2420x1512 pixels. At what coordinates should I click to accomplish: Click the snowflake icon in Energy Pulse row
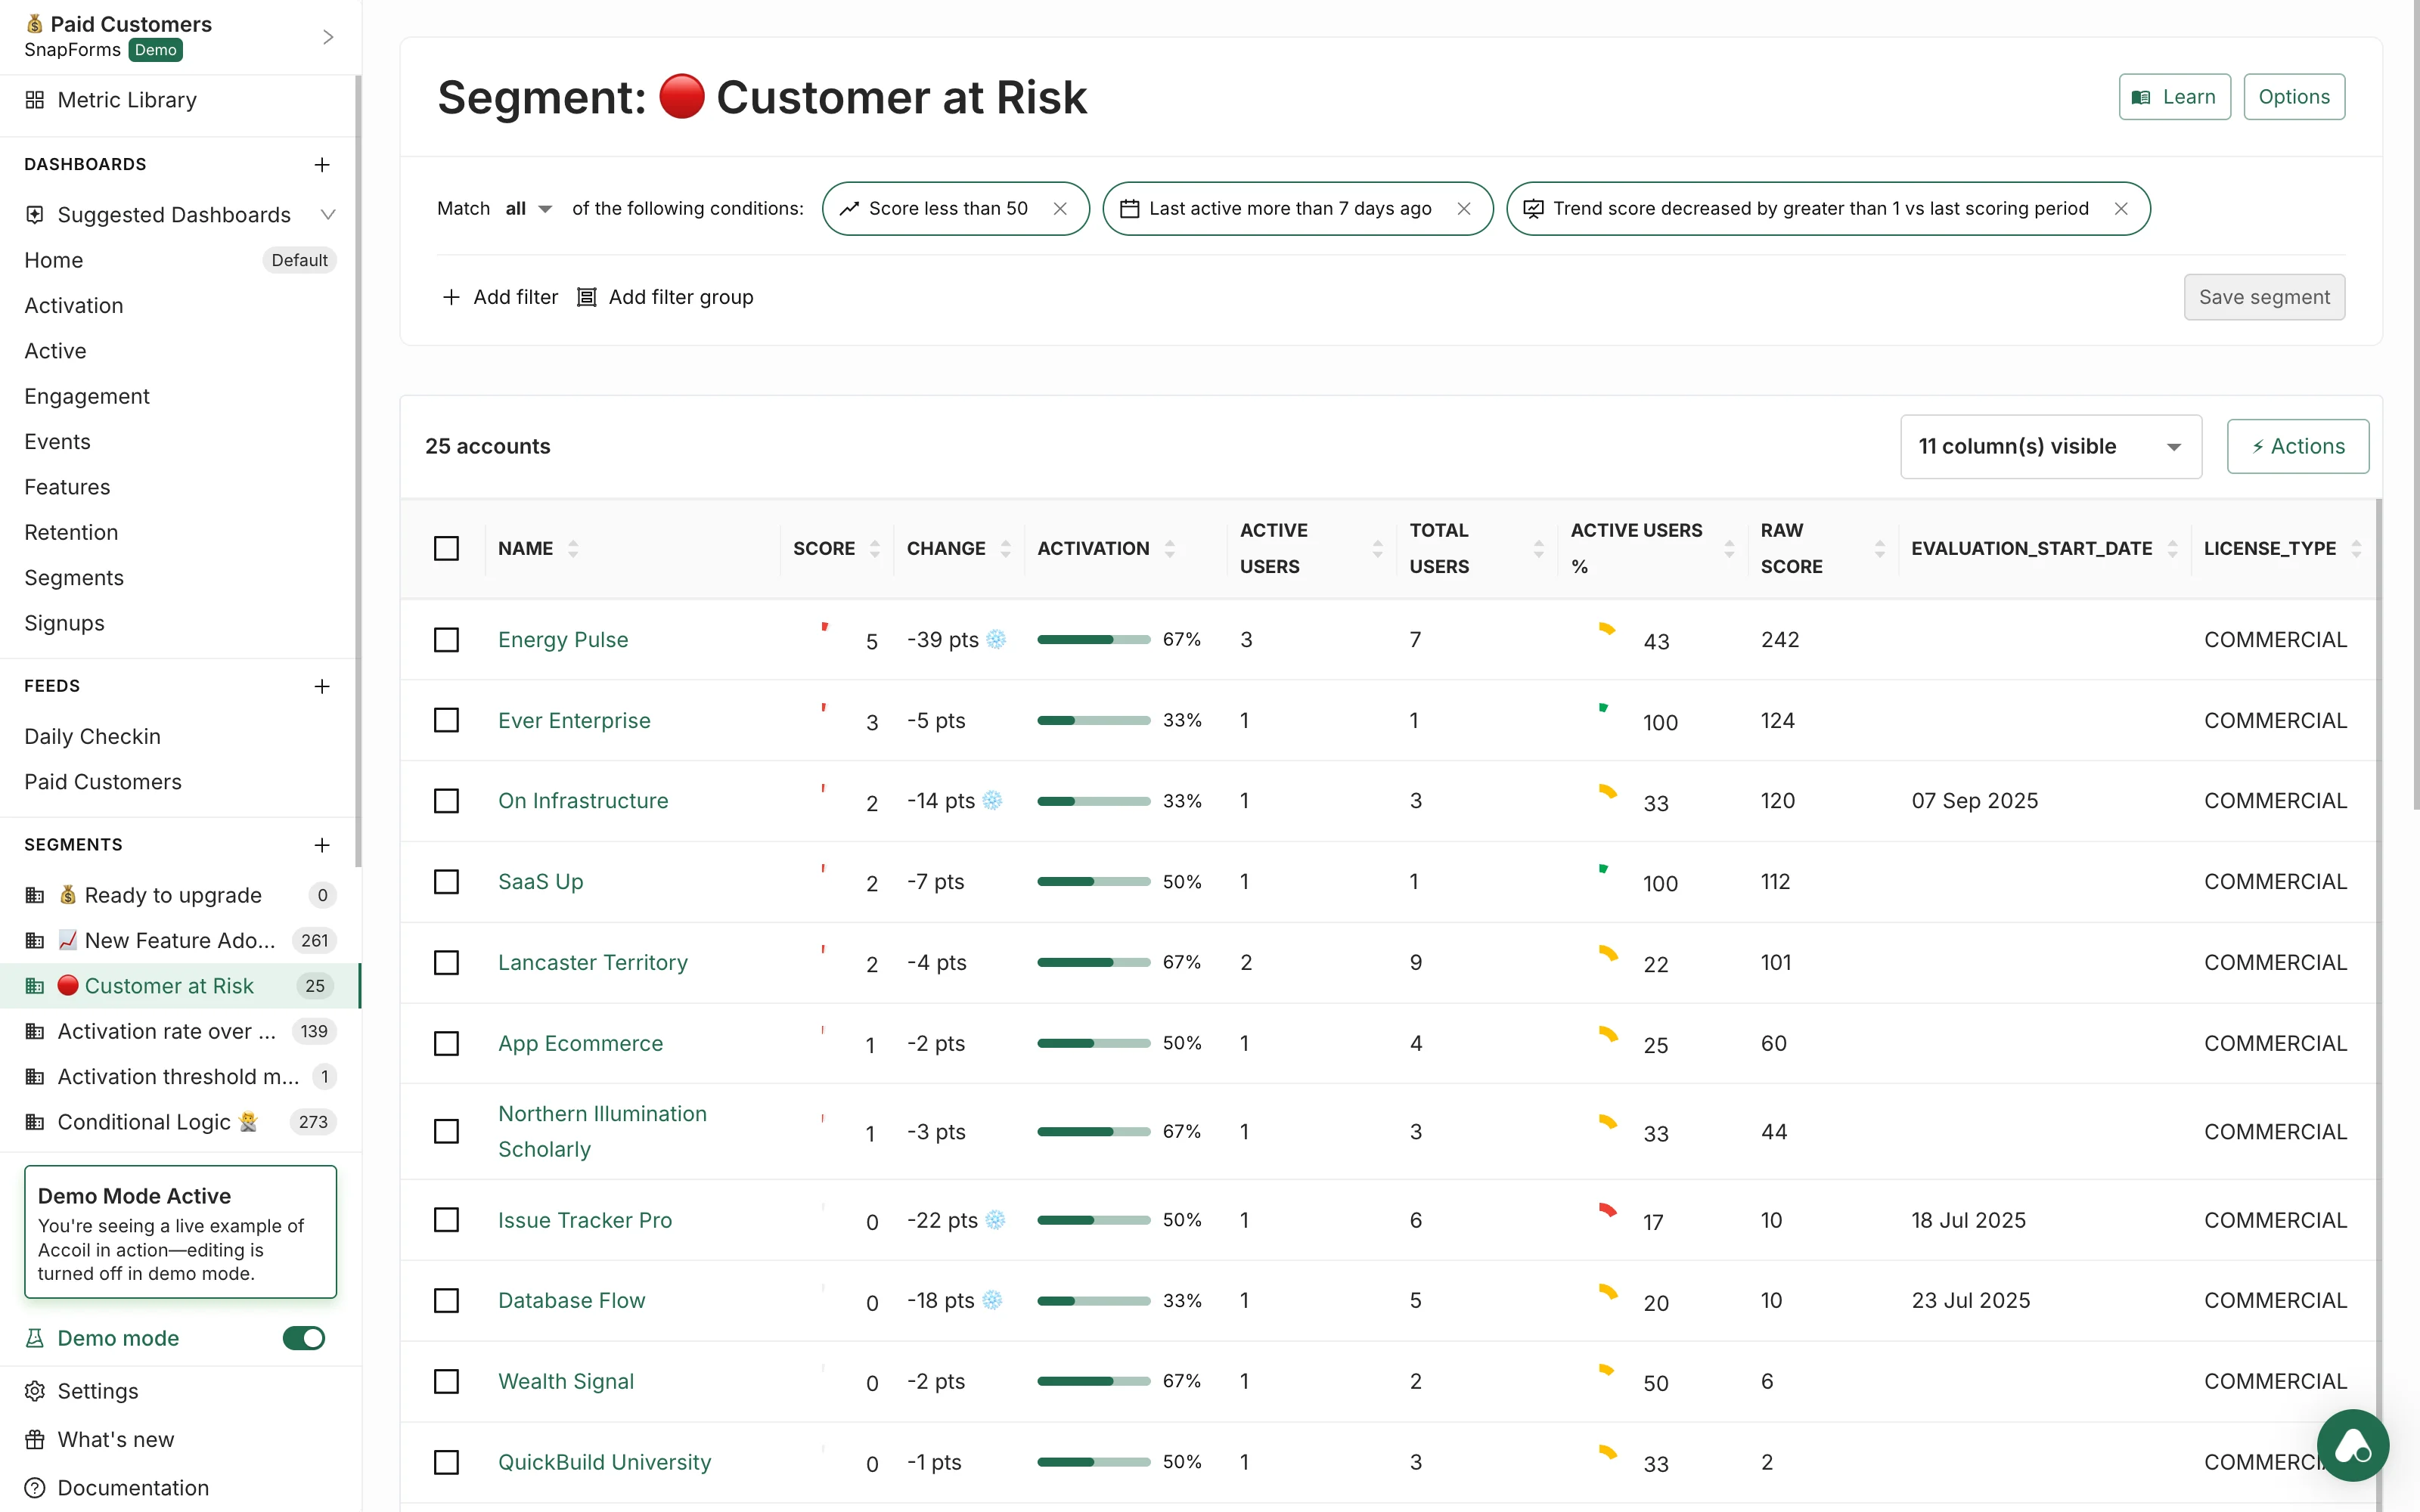996,639
